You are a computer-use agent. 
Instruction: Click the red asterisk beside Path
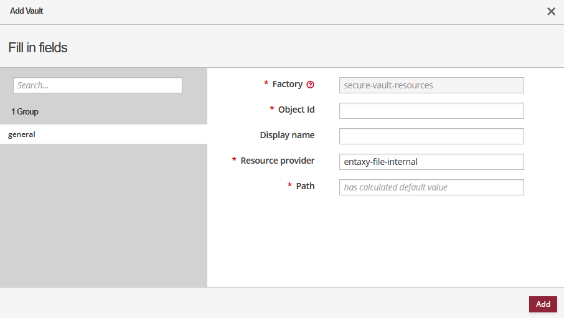coord(289,186)
